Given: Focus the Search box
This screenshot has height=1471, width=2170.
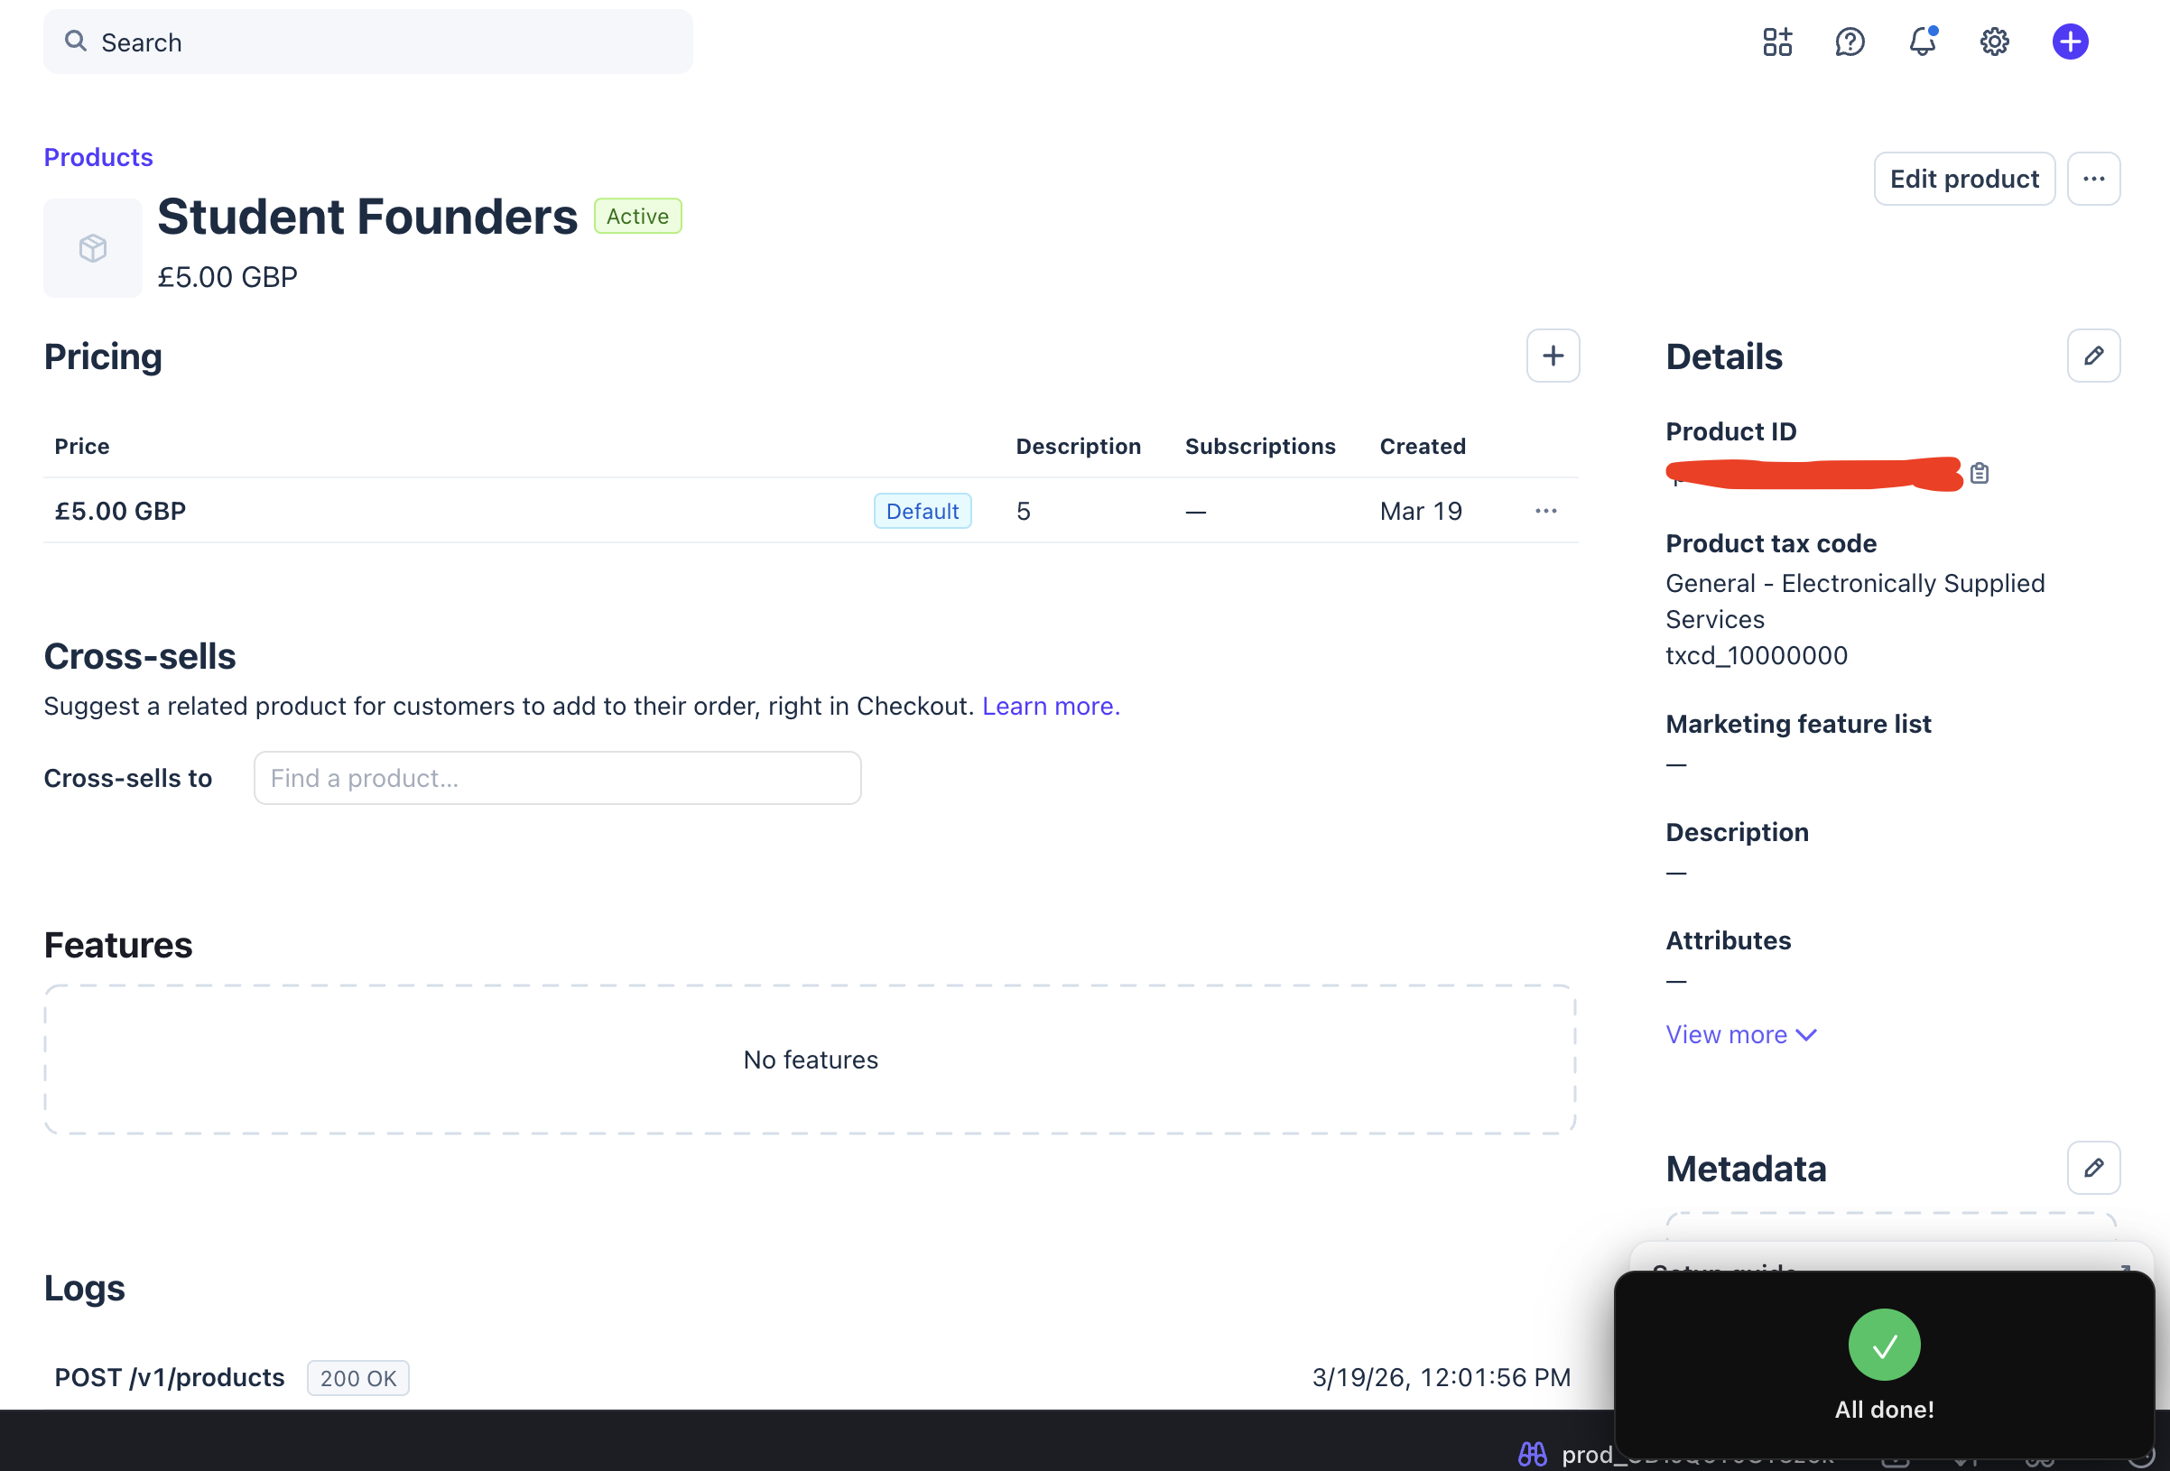Looking at the screenshot, I should (368, 42).
